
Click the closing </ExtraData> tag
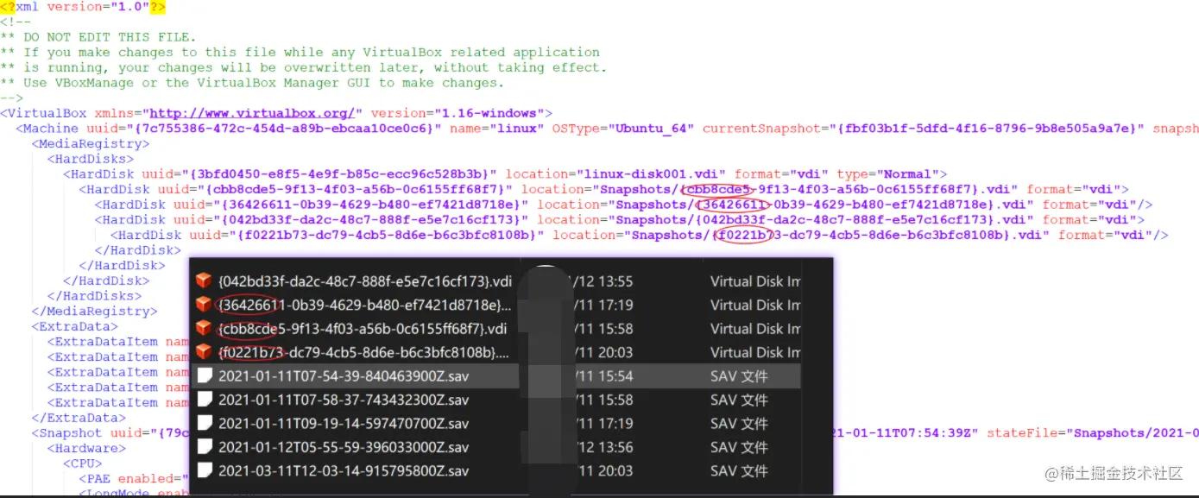pos(79,417)
